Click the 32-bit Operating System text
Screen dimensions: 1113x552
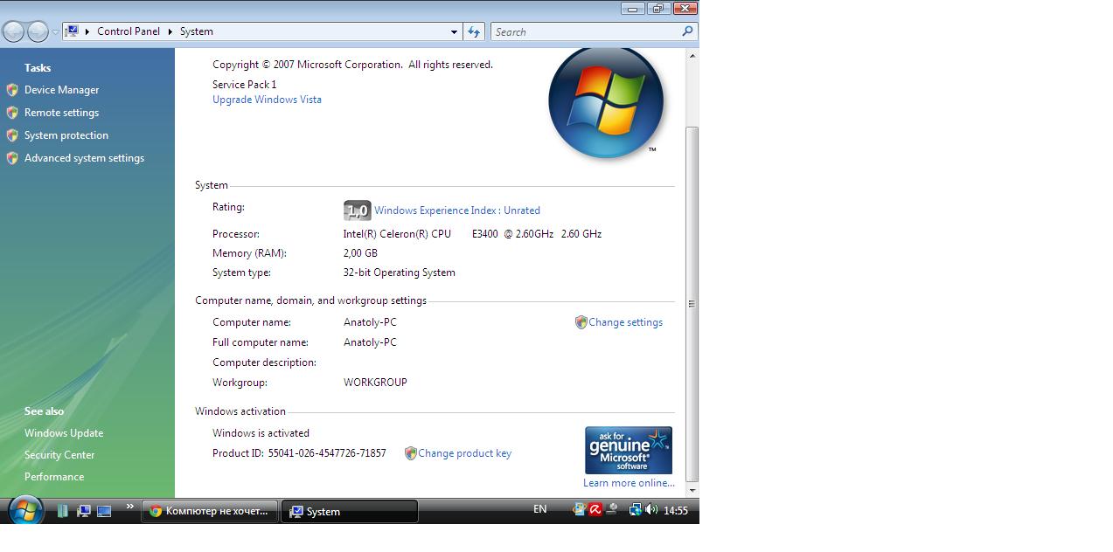click(x=399, y=273)
